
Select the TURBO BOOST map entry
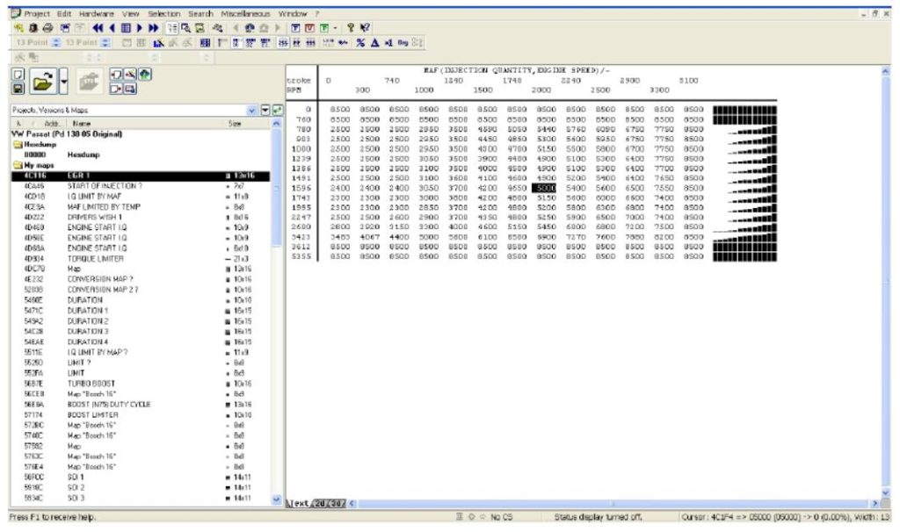89,384
